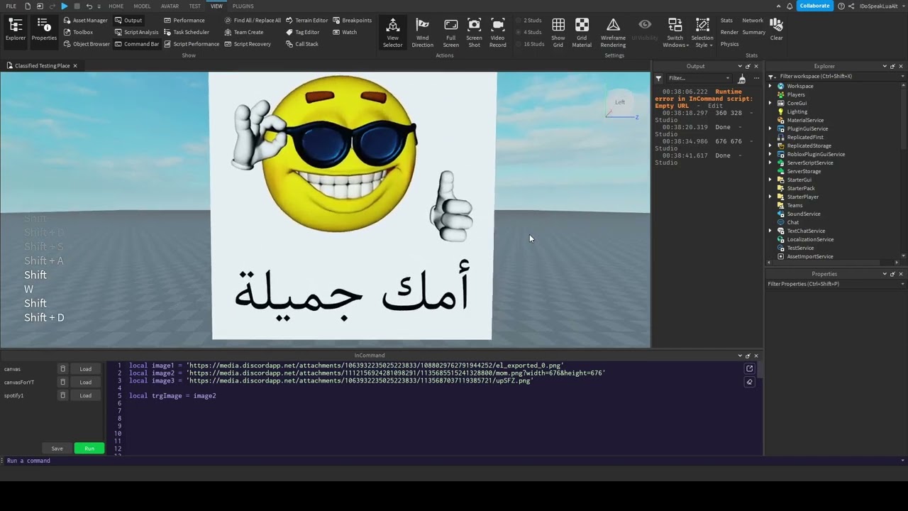This screenshot has height=511, width=908.
Task: Open the Selection Style dropdown
Action: pyautogui.click(x=702, y=33)
